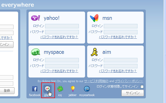Select the Jabber lightbulb icon
166x103 pixels.
[73, 89]
